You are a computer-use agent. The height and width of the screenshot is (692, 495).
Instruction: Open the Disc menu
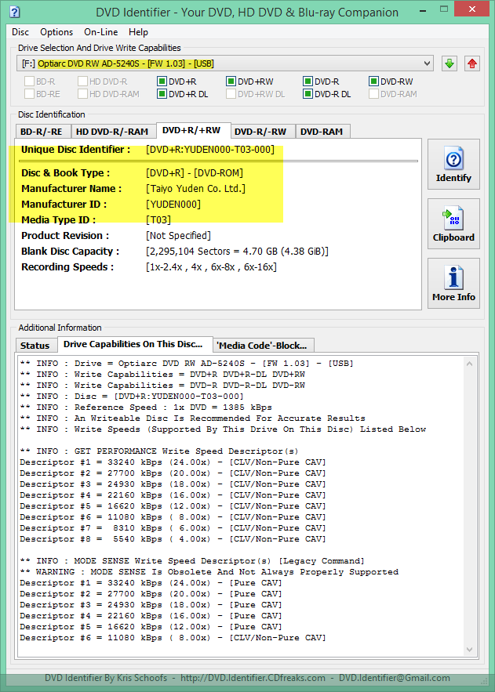coord(20,32)
